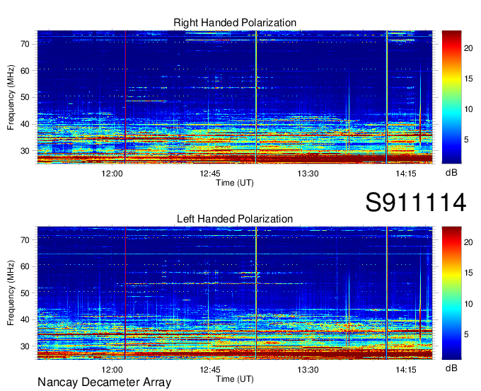The image size is (481, 391).
Task: Click the top colorbar's 15 label
Action: click(468, 79)
